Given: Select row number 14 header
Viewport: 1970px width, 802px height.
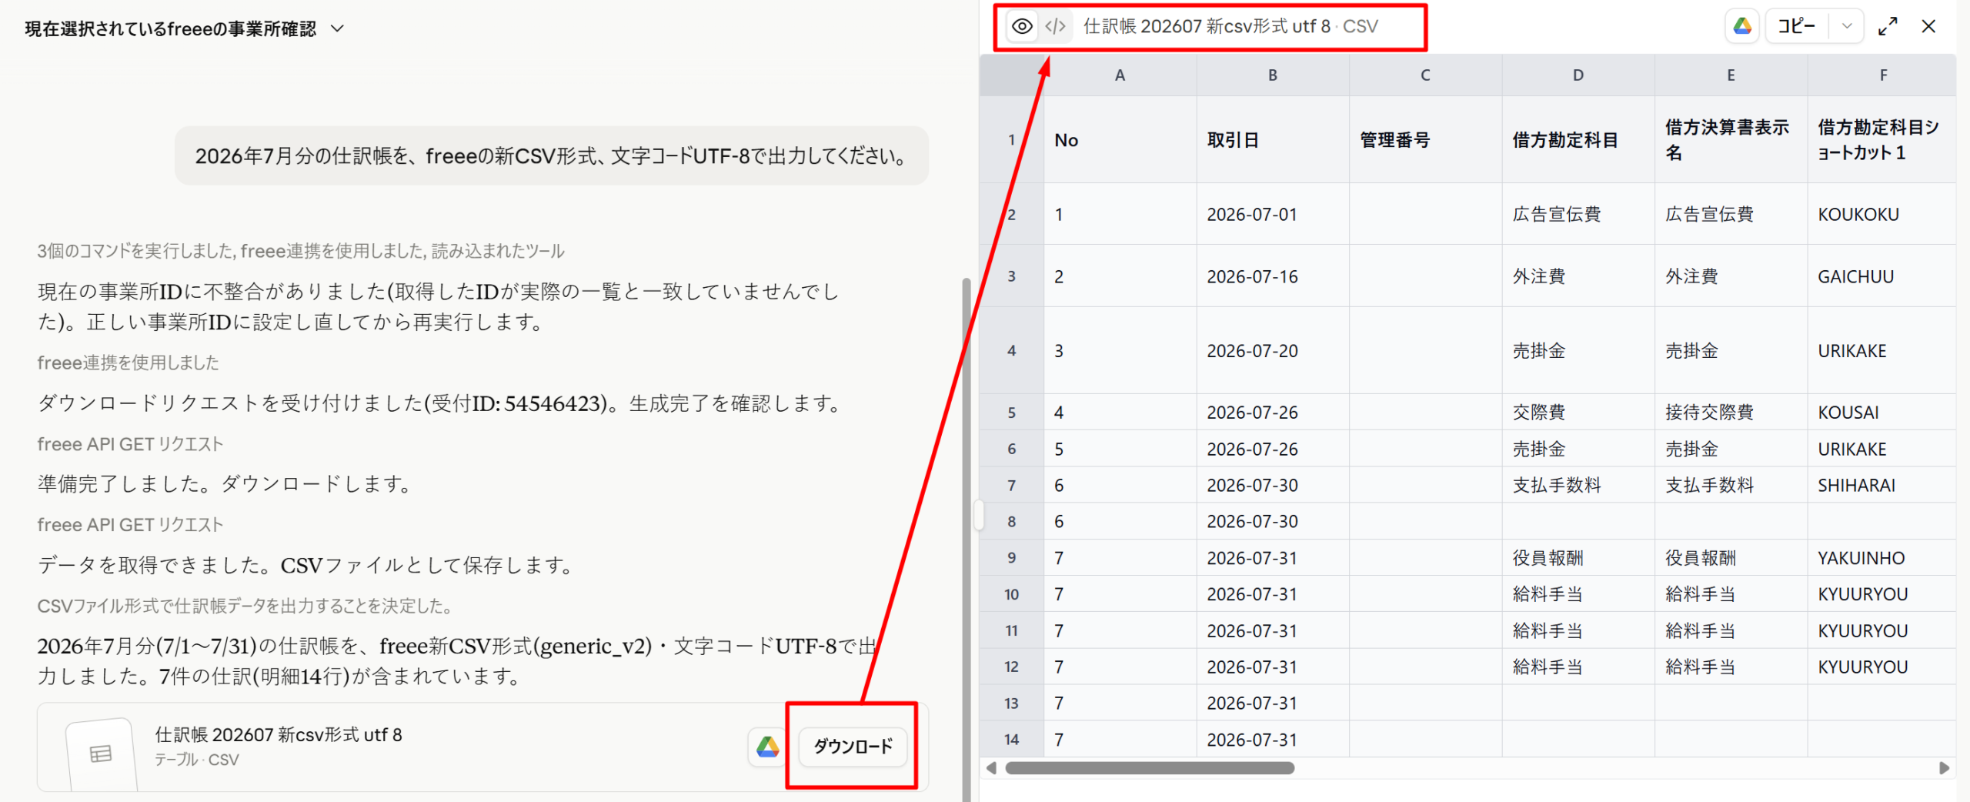Looking at the screenshot, I should [x=1011, y=740].
